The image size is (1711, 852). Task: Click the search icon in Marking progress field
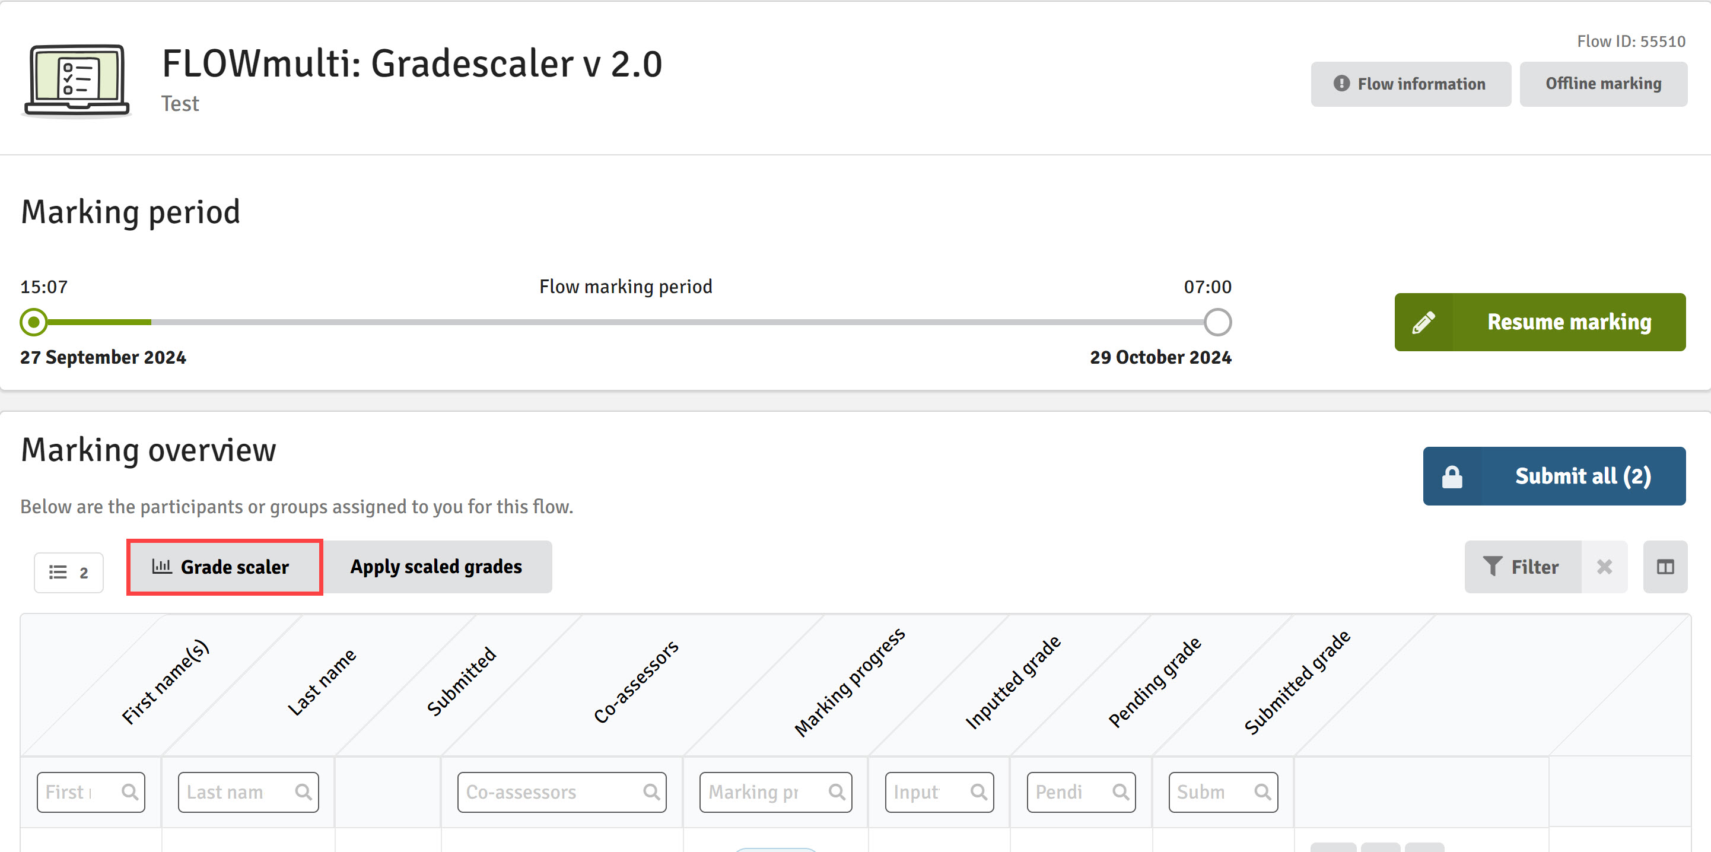click(x=837, y=791)
